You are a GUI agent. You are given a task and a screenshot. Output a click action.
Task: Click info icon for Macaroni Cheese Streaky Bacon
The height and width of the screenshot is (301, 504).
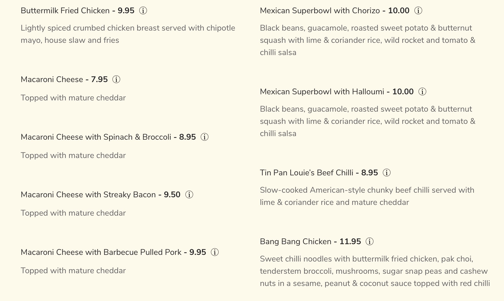click(x=189, y=195)
